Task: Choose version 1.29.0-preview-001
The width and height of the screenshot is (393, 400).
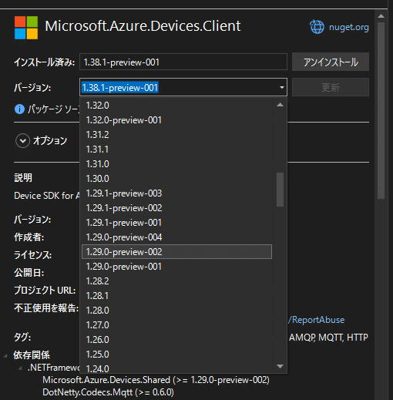Action: (x=176, y=267)
